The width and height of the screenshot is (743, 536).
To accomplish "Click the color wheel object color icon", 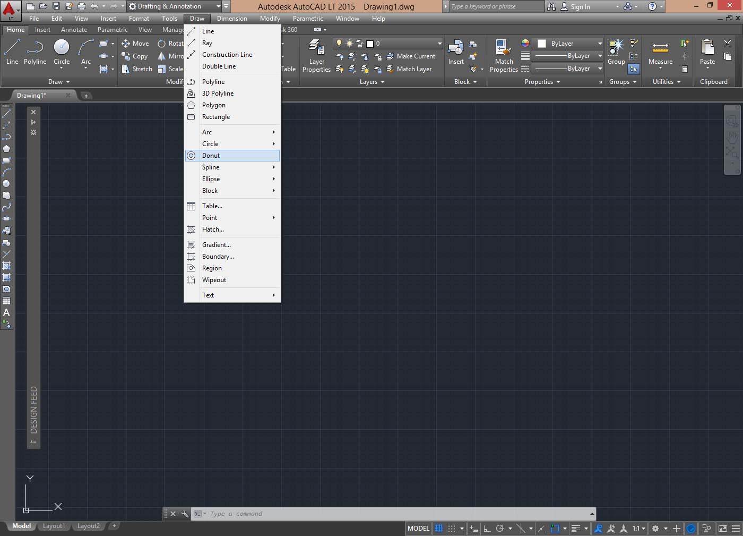I will [x=525, y=44].
